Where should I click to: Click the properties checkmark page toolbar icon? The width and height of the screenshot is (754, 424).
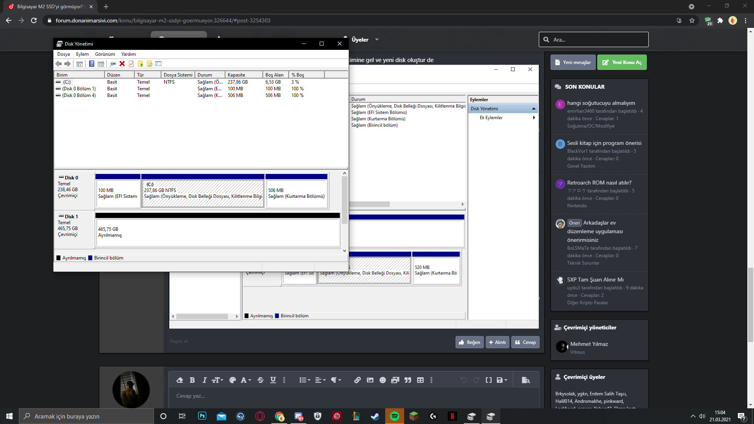(131, 64)
